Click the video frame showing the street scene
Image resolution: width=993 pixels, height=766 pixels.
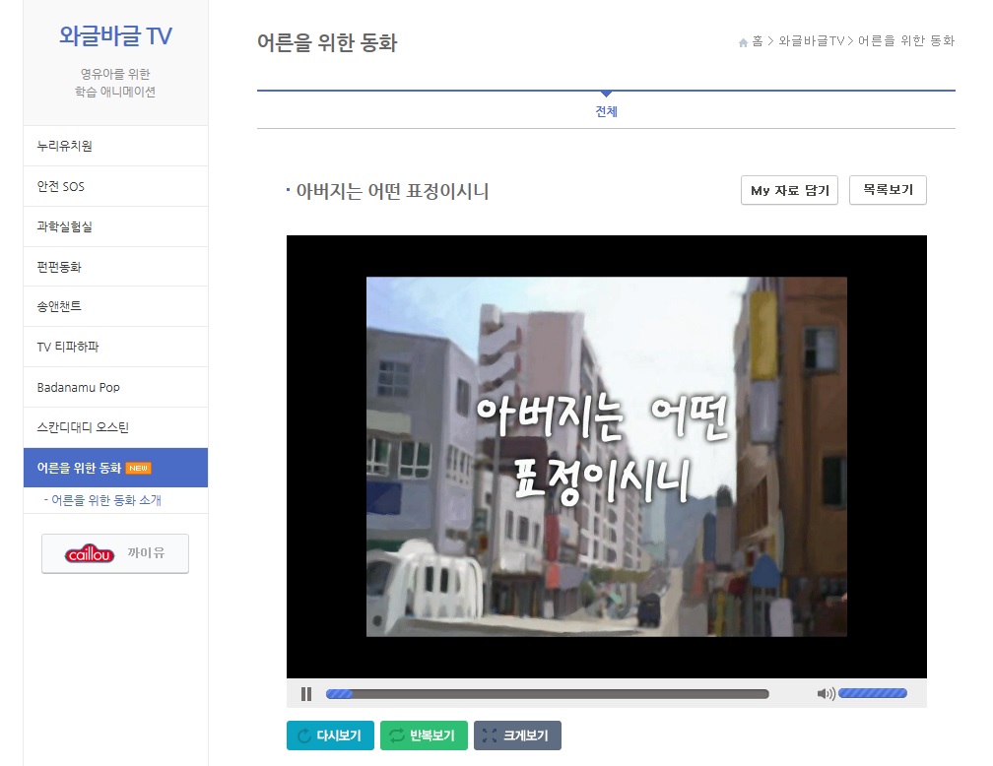tap(606, 457)
